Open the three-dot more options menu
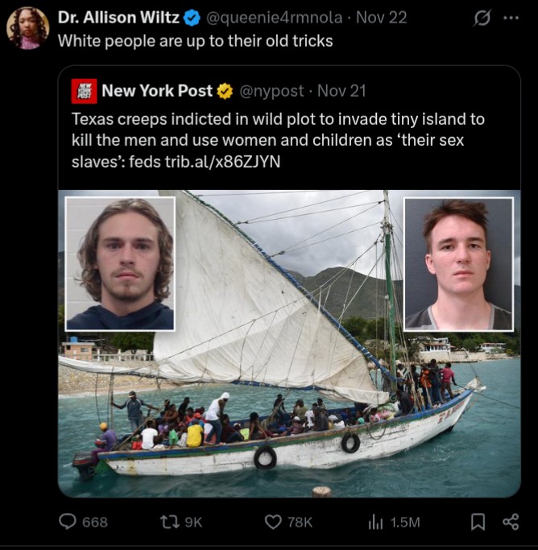The image size is (538, 550). pos(511,18)
